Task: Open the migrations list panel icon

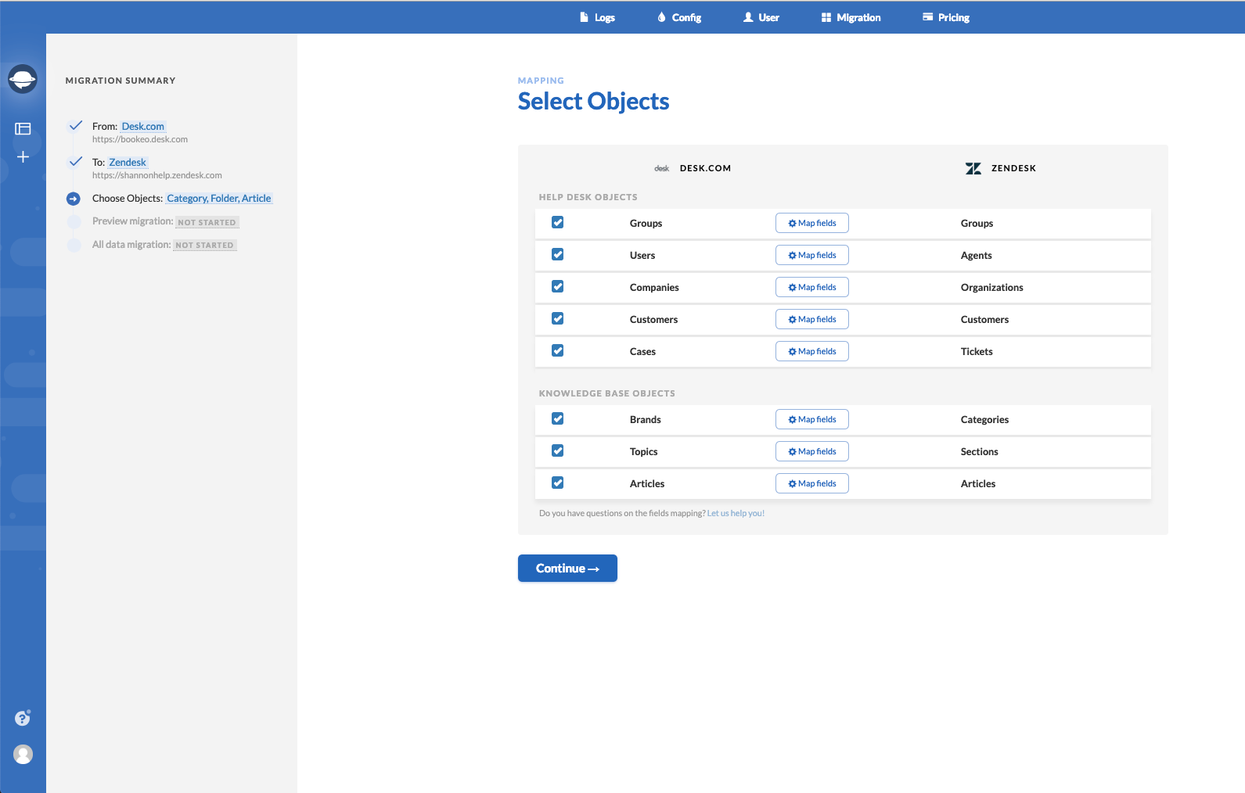Action: coord(23,129)
